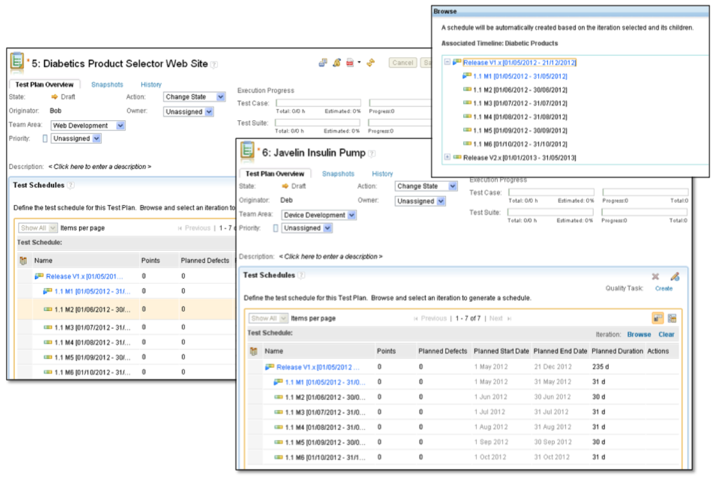The width and height of the screenshot is (713, 480).
Task: Open the Owner Unassigned dropdown in Diabetics window
Action: [188, 112]
